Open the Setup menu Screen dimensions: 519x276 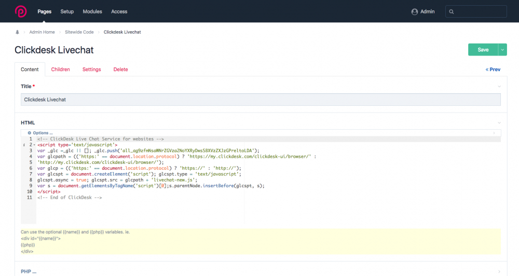[x=67, y=11]
